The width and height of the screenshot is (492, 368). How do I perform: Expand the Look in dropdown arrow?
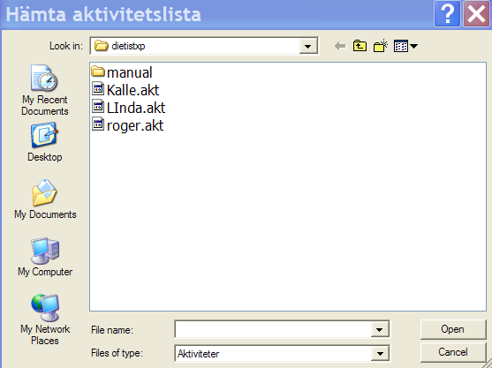point(307,47)
